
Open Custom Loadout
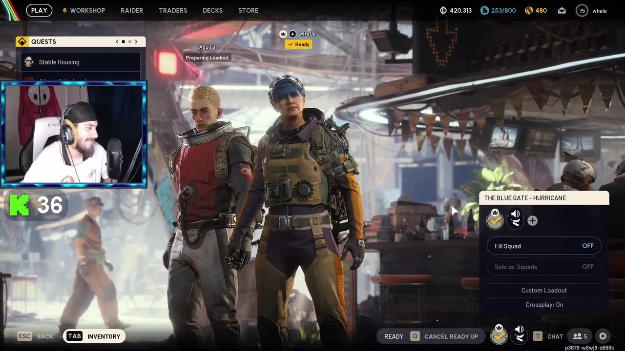(x=544, y=290)
